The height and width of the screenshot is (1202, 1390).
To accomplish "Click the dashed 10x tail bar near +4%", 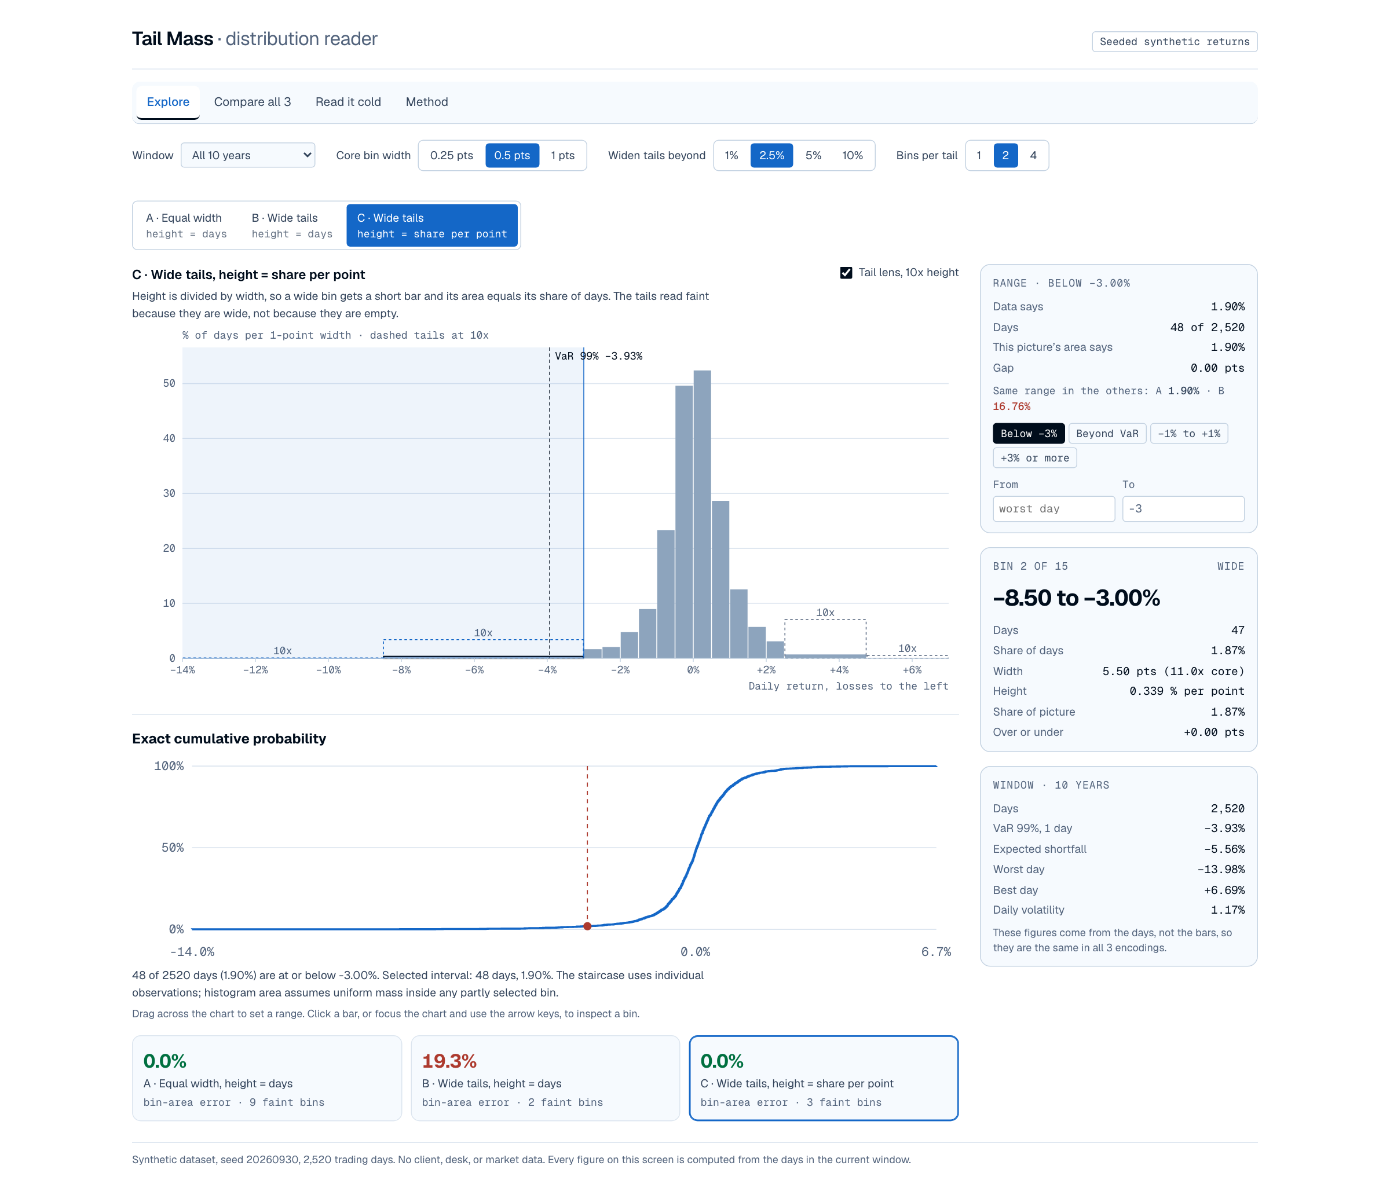I will point(825,639).
